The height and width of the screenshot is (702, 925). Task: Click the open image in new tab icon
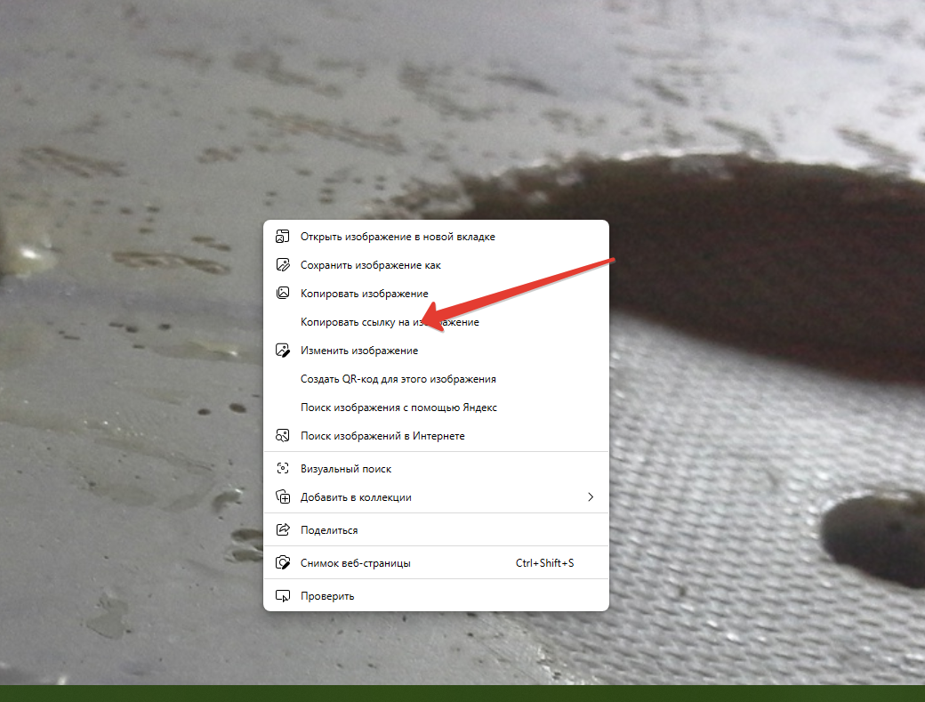(x=283, y=237)
